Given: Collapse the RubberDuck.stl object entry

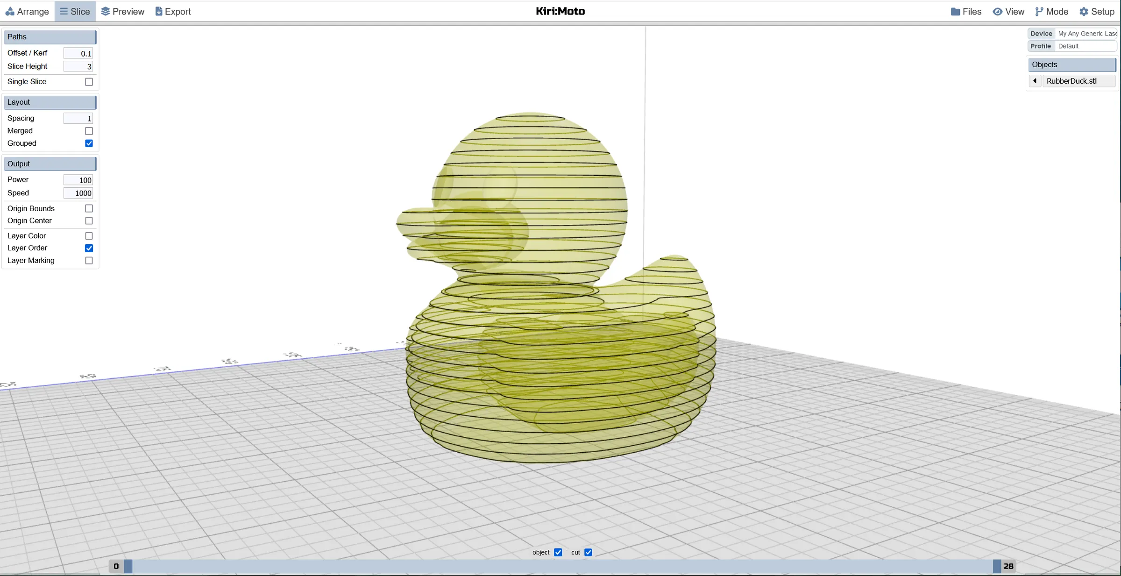Looking at the screenshot, I should coord(1035,81).
